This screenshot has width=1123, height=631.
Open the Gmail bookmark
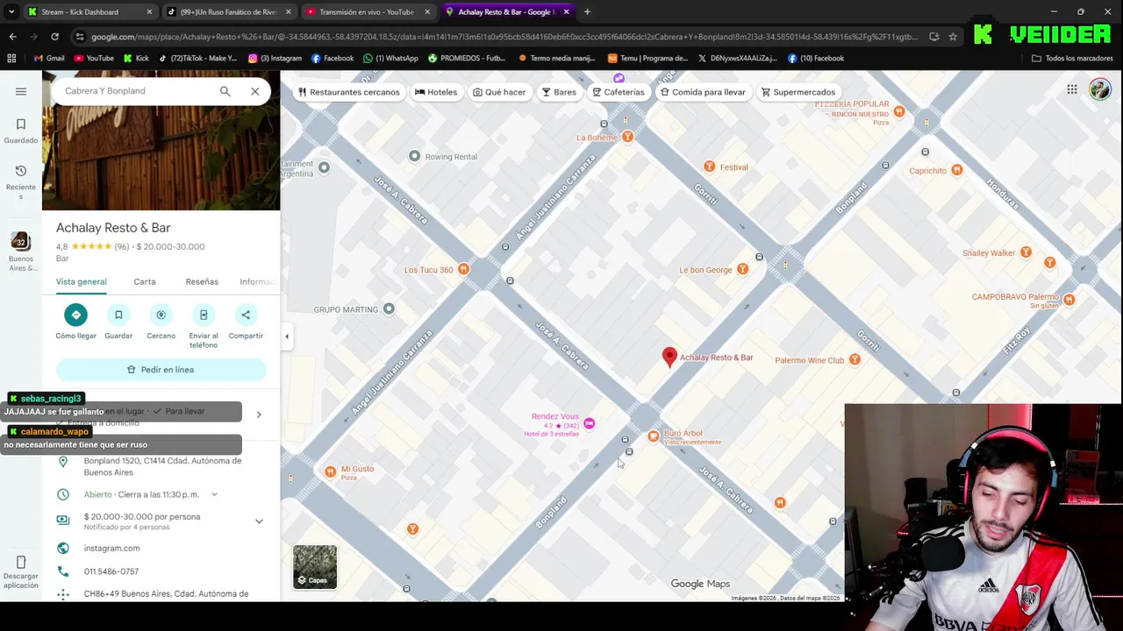point(49,58)
